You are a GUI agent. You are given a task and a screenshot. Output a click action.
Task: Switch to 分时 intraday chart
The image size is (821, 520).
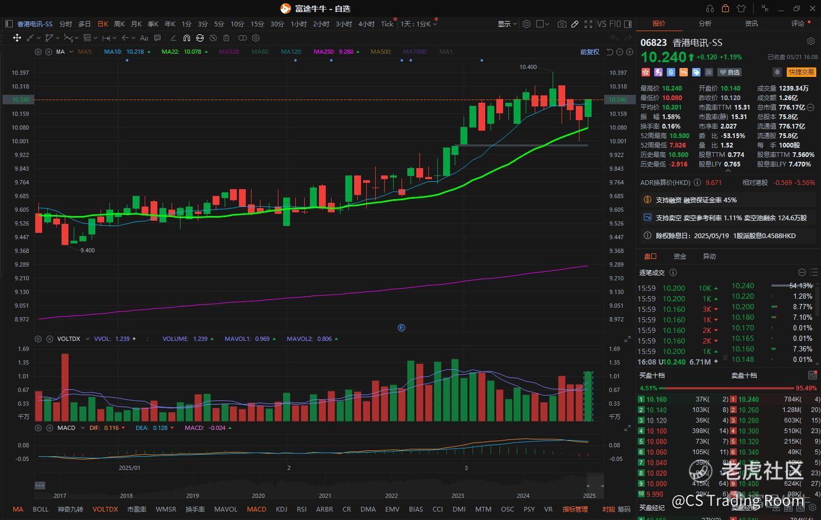[66, 24]
